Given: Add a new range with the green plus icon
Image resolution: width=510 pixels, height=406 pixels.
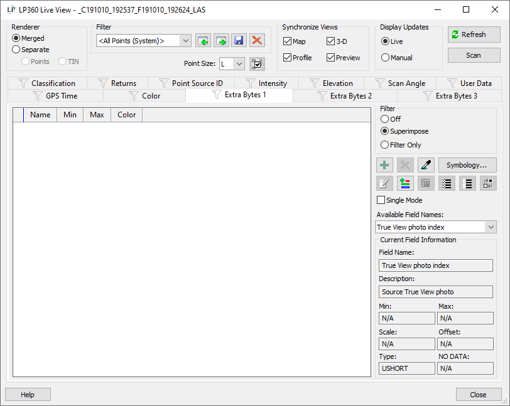Looking at the screenshot, I should coord(384,165).
